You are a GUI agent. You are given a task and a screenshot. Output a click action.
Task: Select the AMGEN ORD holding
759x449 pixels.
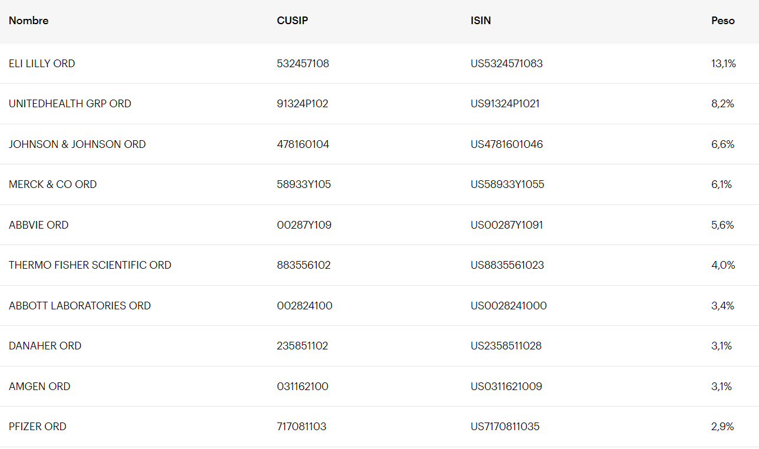pos(40,387)
